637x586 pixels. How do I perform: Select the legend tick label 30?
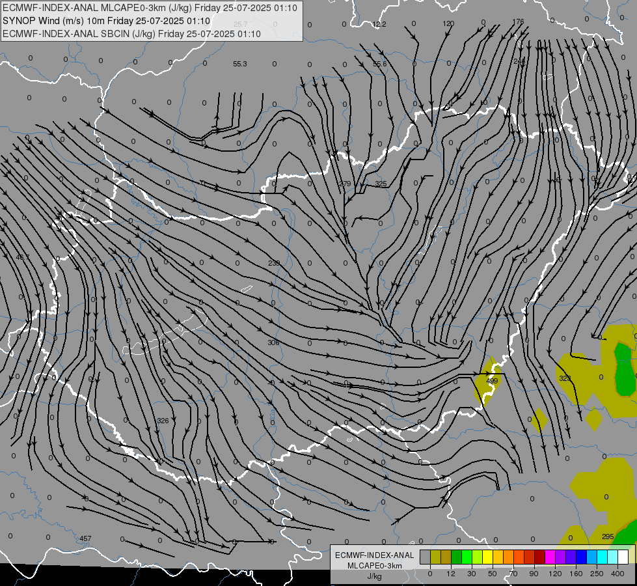coord(472,574)
